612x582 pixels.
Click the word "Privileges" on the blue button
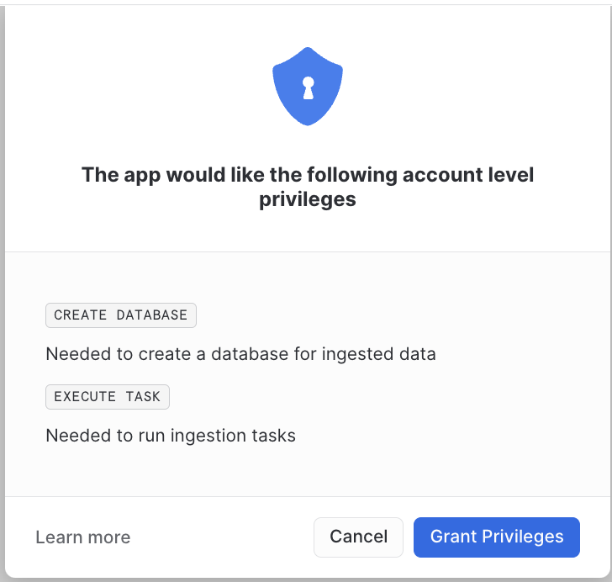click(x=523, y=537)
